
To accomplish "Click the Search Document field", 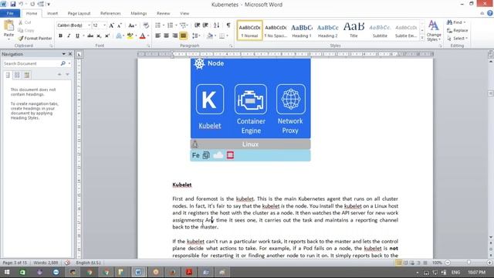I will tap(32, 63).
